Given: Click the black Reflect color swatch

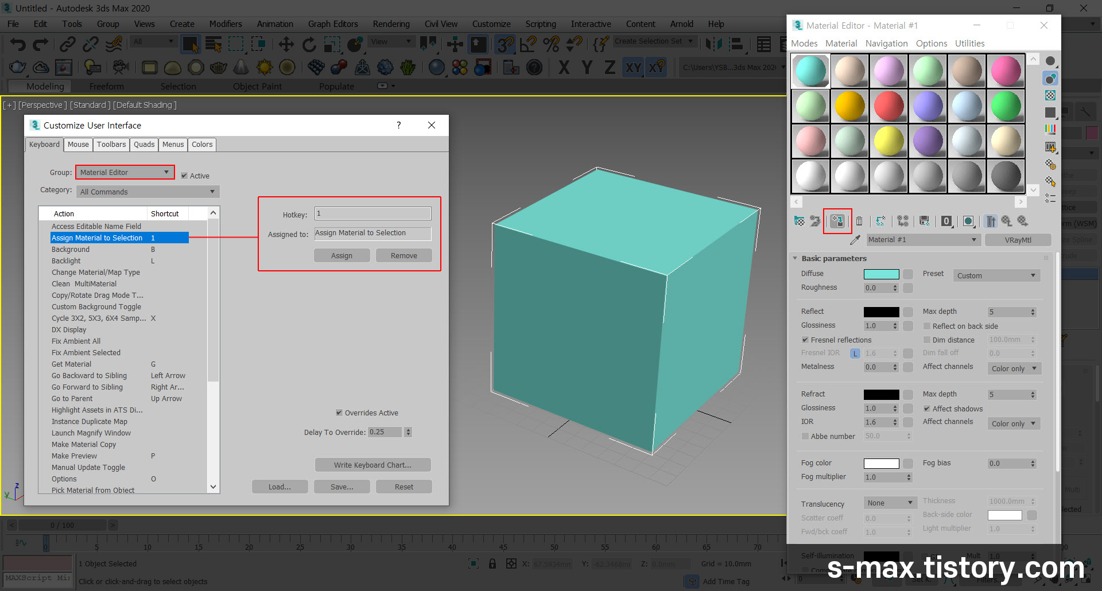Looking at the screenshot, I should (881, 312).
